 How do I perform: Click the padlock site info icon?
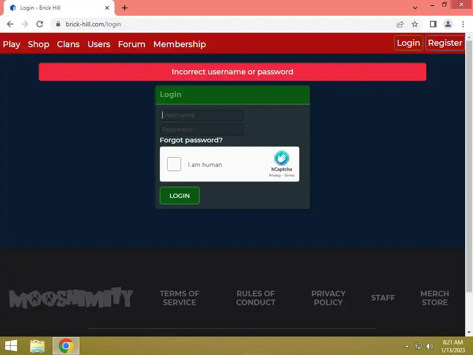click(58, 24)
